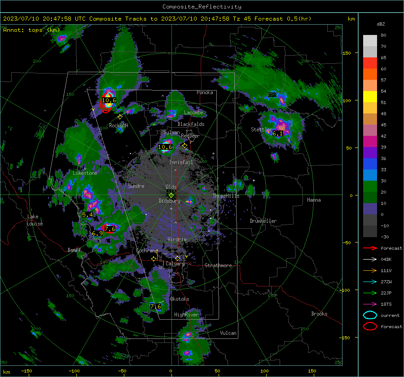
Task: Click the green 22JP arrow legend icon
Action: (x=370, y=293)
